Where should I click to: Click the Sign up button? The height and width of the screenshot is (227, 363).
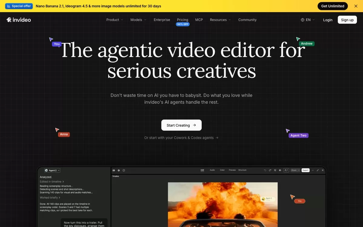[347, 20]
